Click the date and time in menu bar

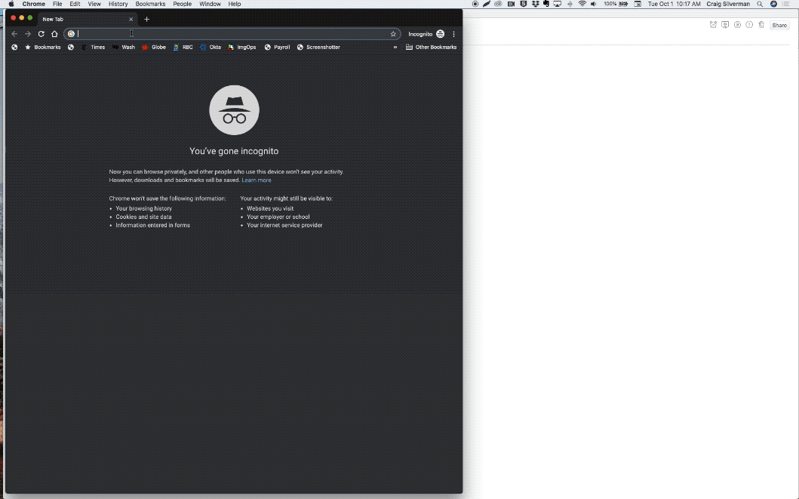tap(675, 4)
